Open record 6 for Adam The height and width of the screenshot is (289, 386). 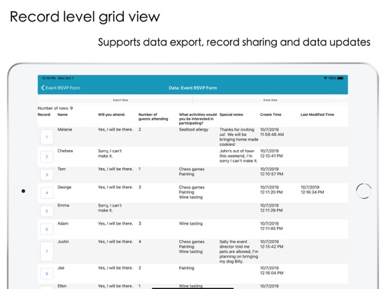point(47,229)
